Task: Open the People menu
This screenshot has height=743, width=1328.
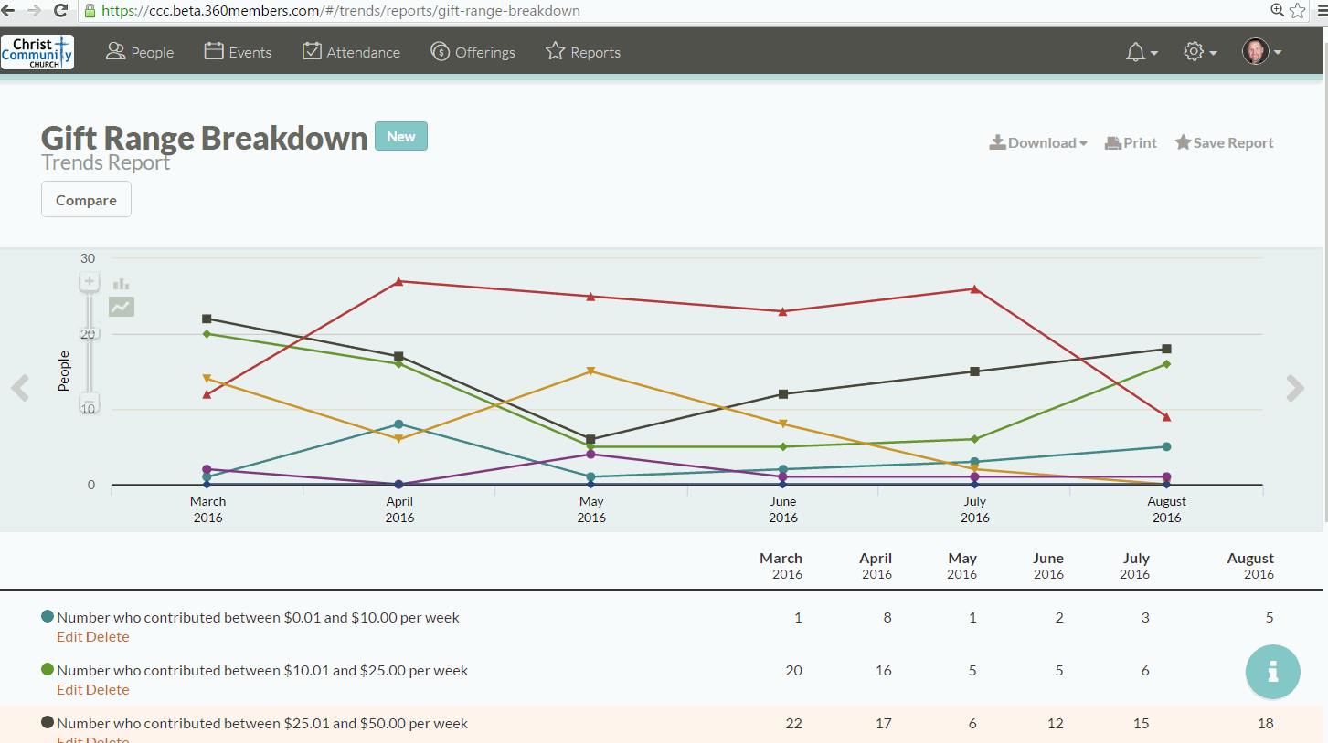Action: [x=140, y=53]
